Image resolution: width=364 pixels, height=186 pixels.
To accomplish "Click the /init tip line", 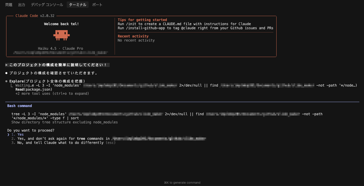I will (x=184, y=24).
